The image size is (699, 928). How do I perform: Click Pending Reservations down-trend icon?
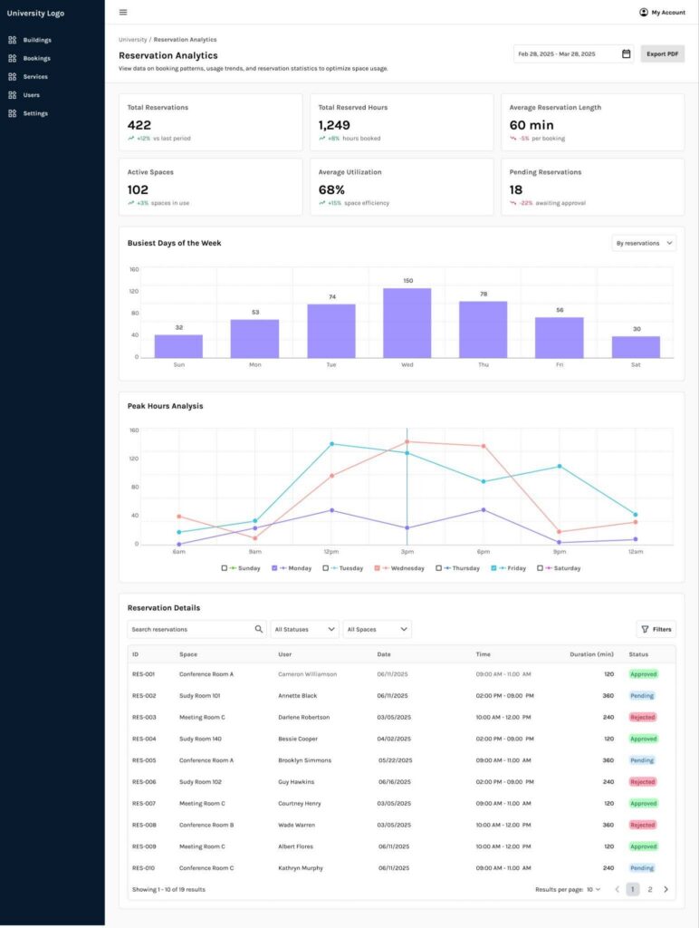(x=512, y=203)
